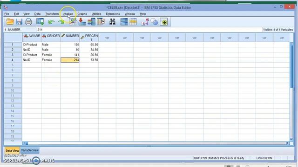Click NUMBER cell with value 15
The width and height of the screenshot is (298, 167).
70,50
